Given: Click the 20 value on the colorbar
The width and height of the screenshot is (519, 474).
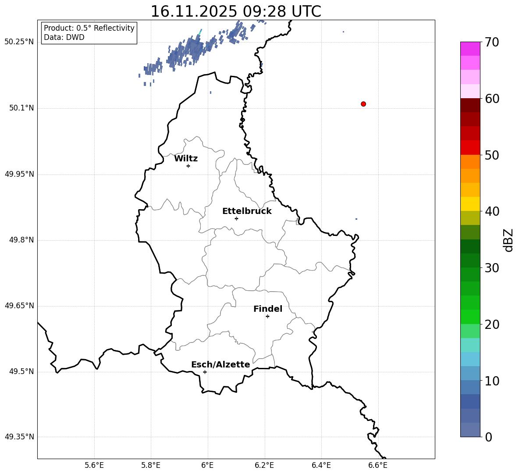Looking at the screenshot, I should pos(492,324).
